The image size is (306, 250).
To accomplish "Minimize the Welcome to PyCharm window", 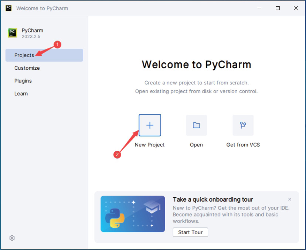I will point(259,8).
